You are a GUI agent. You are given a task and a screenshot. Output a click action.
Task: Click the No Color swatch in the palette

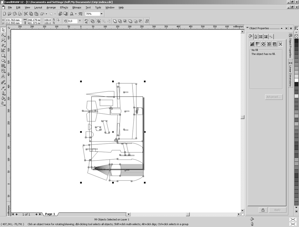(296, 36)
